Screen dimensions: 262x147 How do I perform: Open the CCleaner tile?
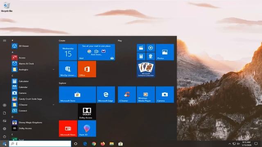pos(127,94)
